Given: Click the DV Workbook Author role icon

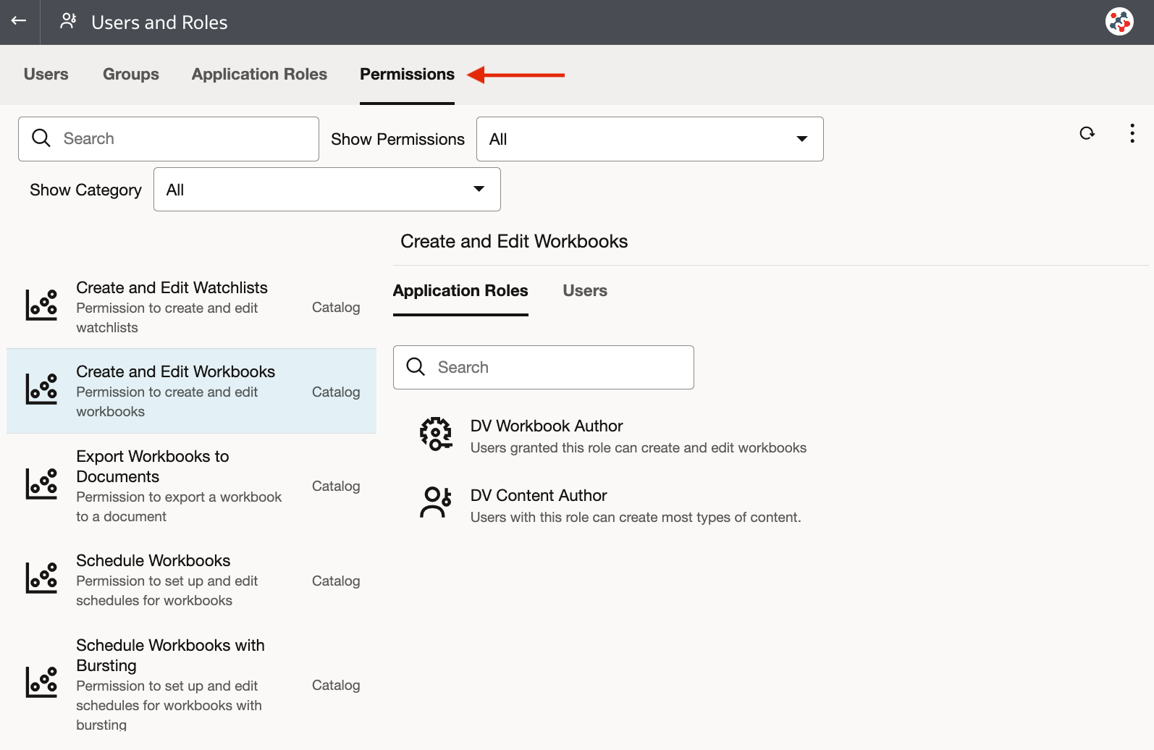Looking at the screenshot, I should [x=436, y=434].
